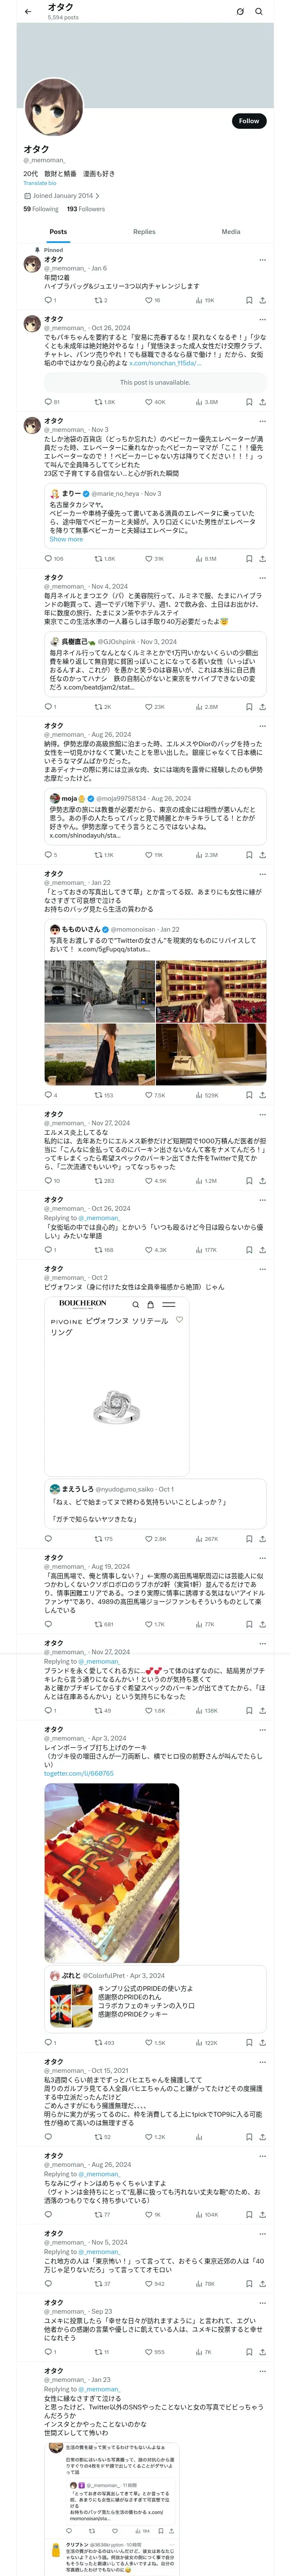Open profile search with magnifier icon
Image resolution: width=290 pixels, height=2576 pixels.
click(258, 12)
